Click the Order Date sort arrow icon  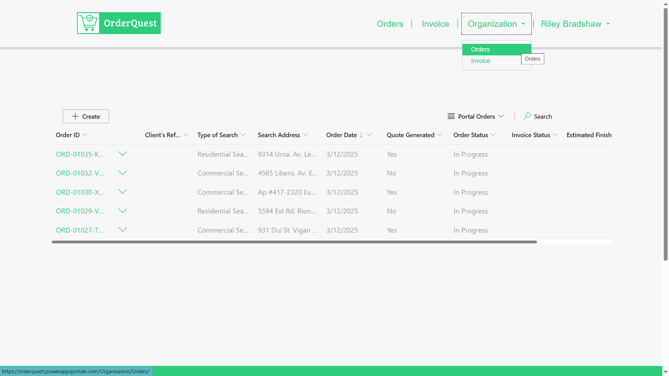click(361, 135)
